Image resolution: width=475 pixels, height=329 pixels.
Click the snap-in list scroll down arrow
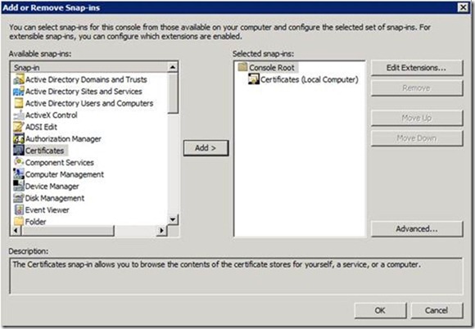pyautogui.click(x=173, y=219)
